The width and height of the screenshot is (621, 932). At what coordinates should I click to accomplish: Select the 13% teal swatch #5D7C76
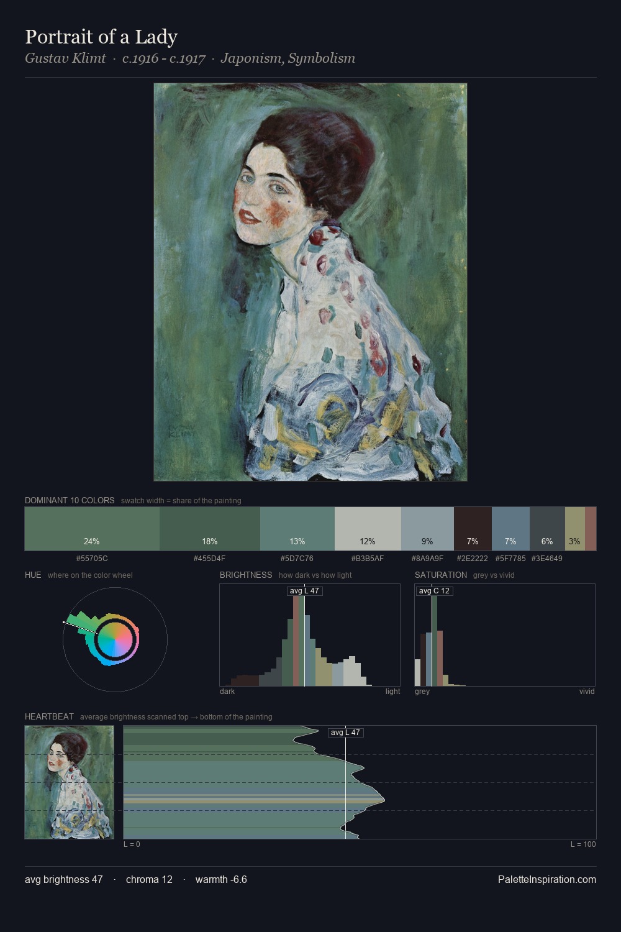[297, 529]
